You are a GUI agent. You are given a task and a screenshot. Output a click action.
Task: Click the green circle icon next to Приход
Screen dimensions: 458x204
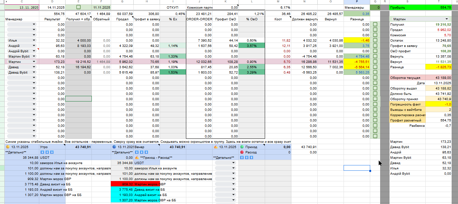coord(242,147)
